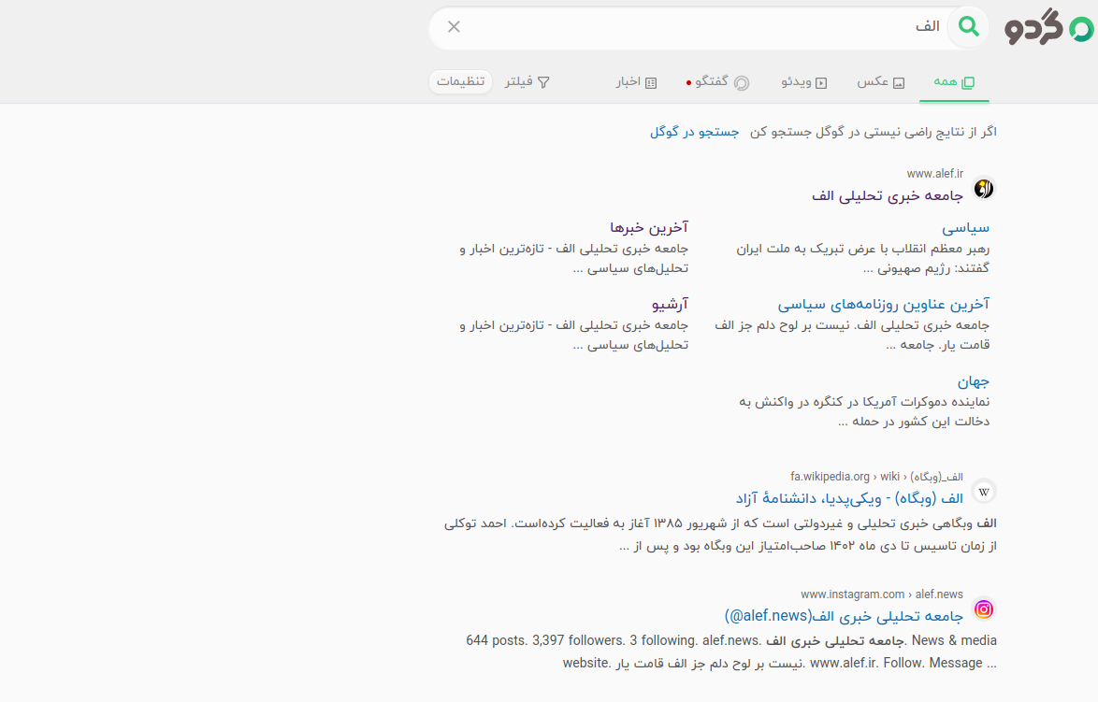Image resolution: width=1098 pixels, height=702 pixels.
Task: Click the جستجو در گوگل link
Action: click(x=694, y=132)
